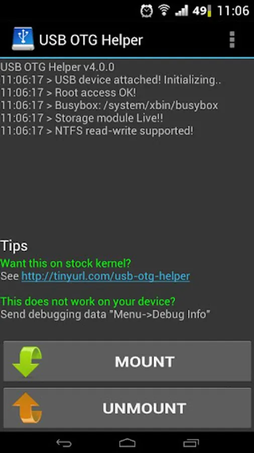
Task: Open the recent apps navigation icon
Action: (191, 442)
